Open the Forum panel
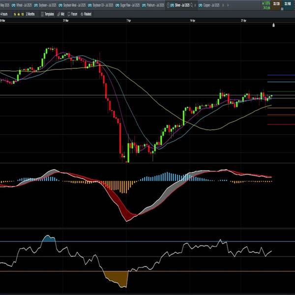The width and height of the screenshot is (295, 295). click(72, 14)
